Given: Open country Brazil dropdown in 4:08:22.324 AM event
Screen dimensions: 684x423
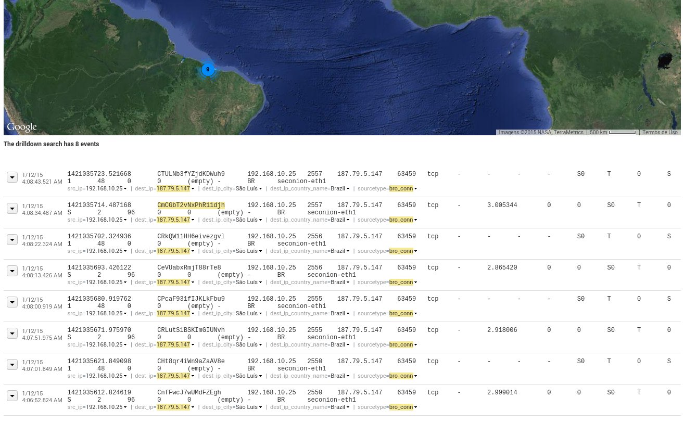Looking at the screenshot, I should [348, 251].
